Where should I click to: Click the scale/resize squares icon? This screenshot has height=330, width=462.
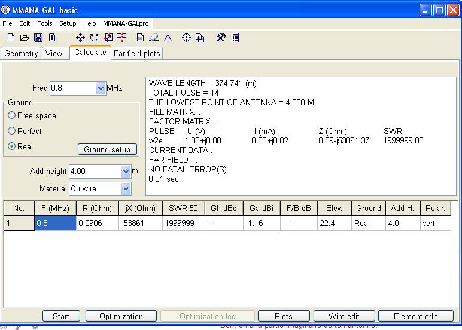108,38
